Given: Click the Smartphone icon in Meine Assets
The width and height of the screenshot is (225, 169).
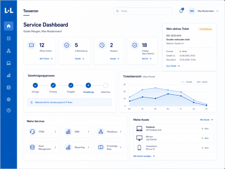Looking at the screenshot, I should pos(139,148).
